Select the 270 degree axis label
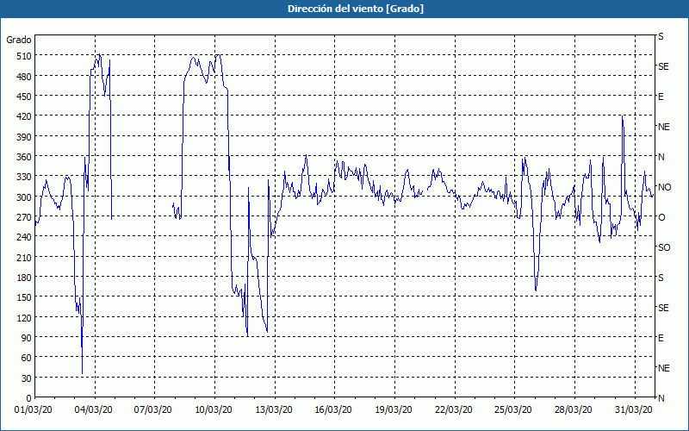 pyautogui.click(x=24, y=217)
